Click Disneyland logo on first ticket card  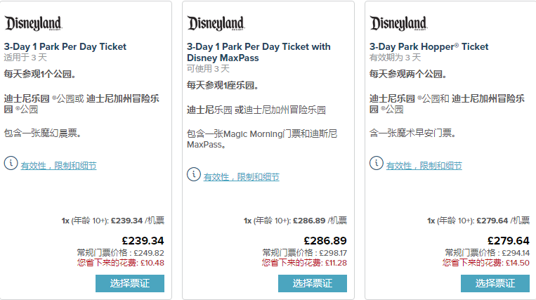(33, 24)
